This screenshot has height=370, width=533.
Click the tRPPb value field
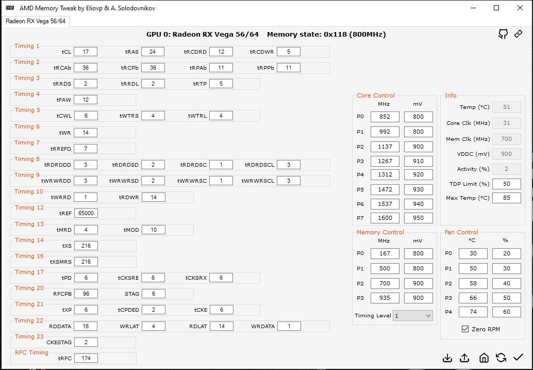[x=289, y=68]
